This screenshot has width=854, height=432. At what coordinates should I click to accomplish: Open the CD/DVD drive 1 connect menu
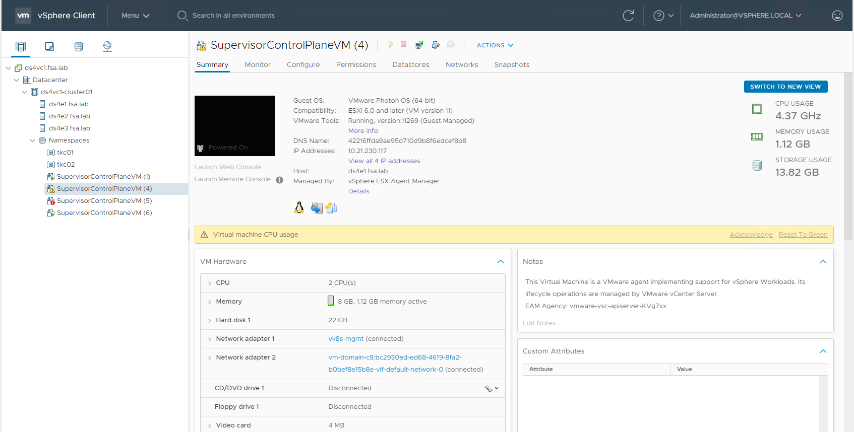click(x=492, y=388)
